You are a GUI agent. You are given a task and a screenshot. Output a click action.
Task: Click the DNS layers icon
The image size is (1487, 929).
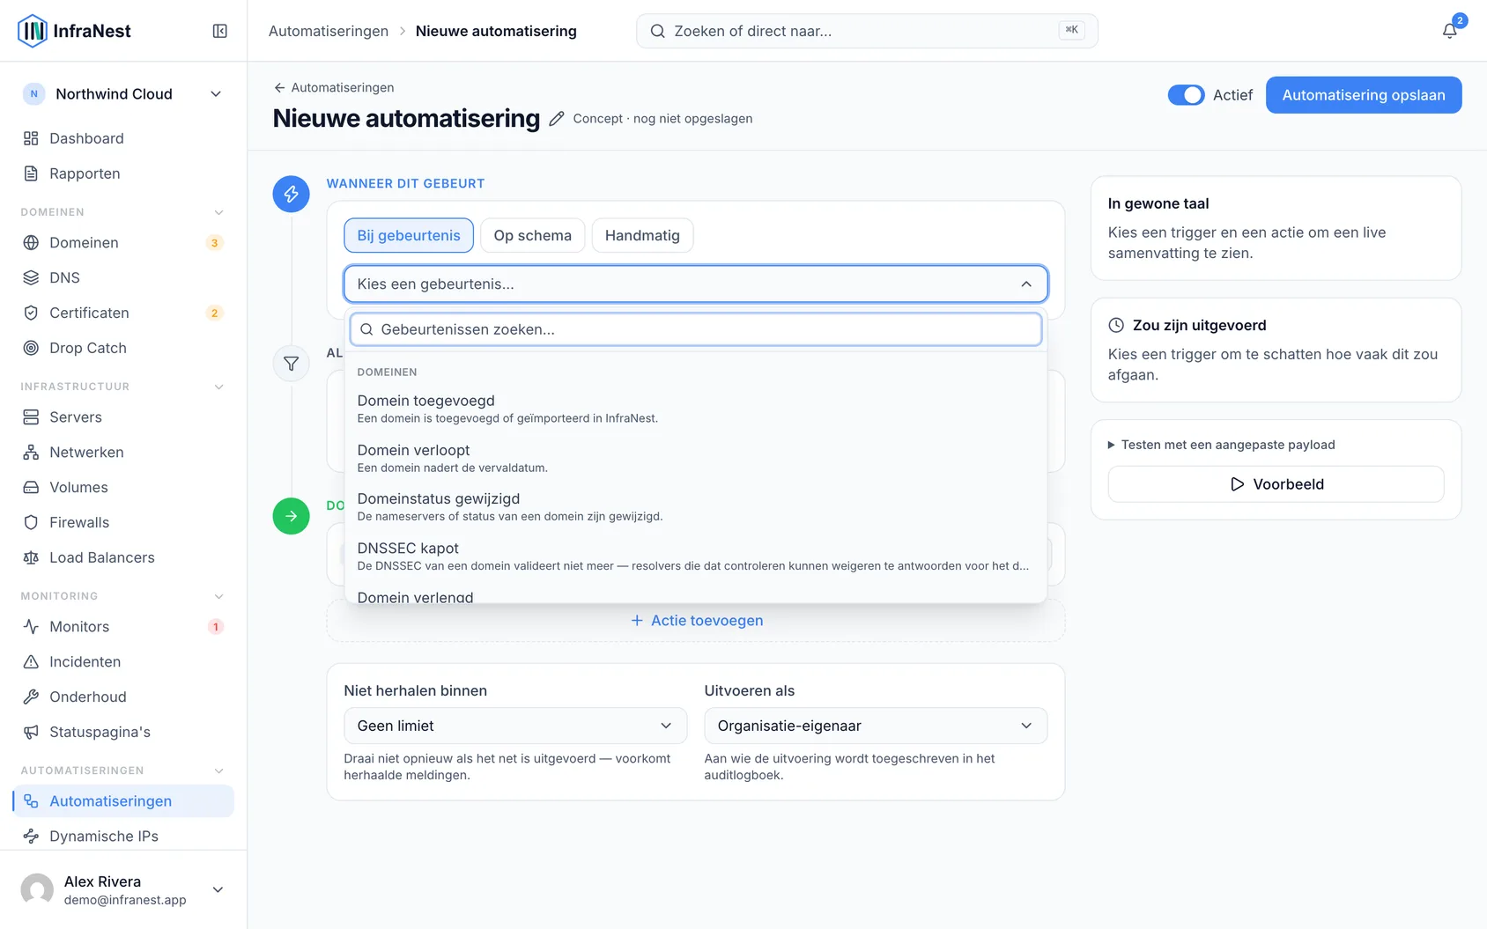(31, 277)
